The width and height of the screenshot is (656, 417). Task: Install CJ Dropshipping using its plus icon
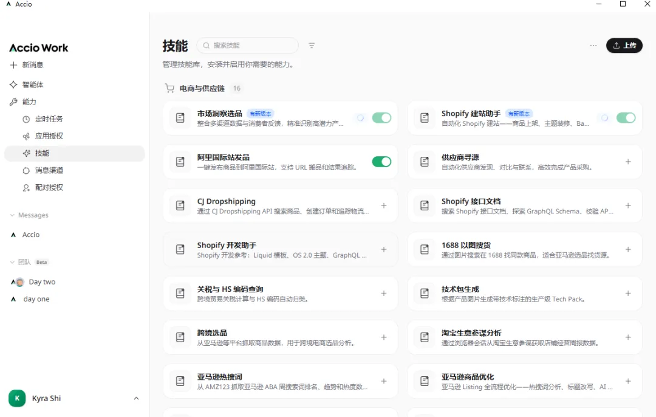pyautogui.click(x=384, y=205)
